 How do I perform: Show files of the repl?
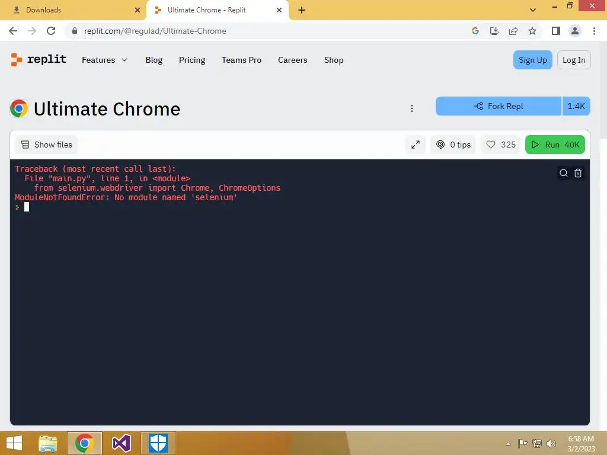(x=46, y=145)
